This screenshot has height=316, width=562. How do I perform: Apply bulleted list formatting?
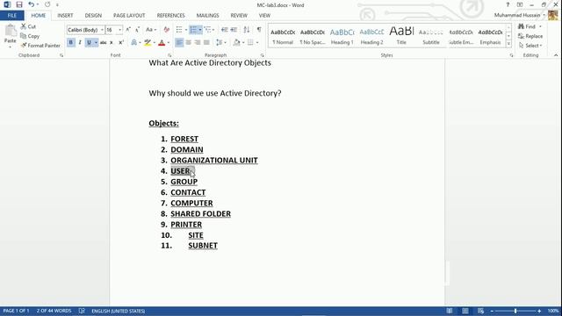[x=179, y=30]
